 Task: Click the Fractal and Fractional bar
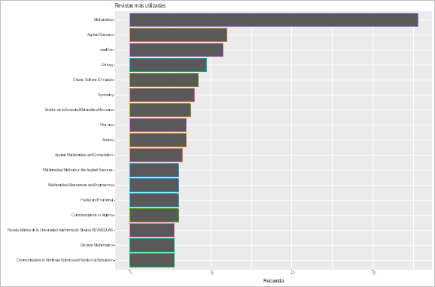154,200
